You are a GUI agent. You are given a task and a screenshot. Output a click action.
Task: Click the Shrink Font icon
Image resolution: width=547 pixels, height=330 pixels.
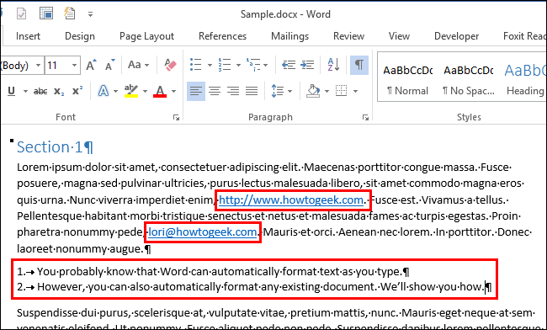point(110,65)
